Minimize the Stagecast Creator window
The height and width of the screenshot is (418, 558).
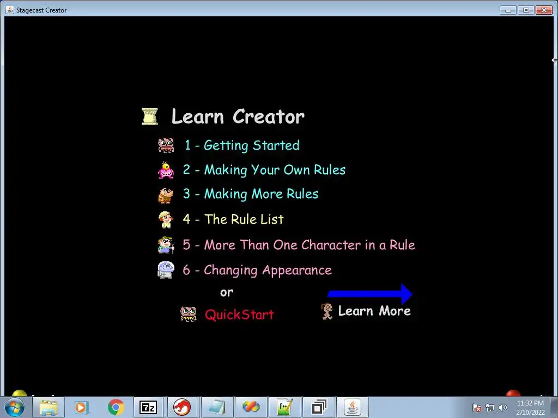click(x=508, y=10)
